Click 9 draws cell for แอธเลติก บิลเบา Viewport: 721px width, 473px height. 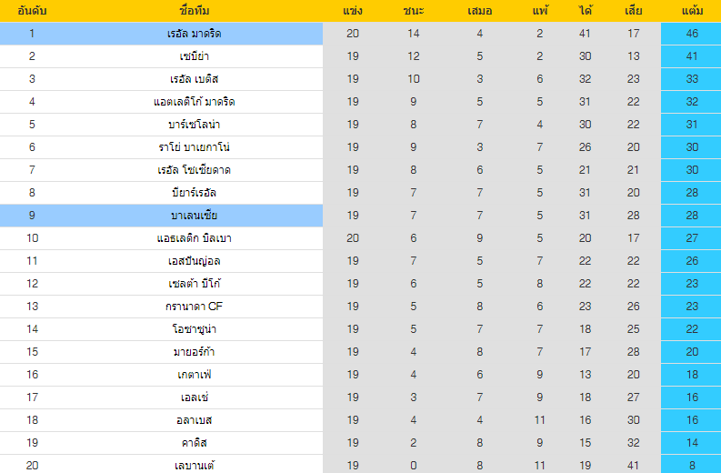click(479, 238)
